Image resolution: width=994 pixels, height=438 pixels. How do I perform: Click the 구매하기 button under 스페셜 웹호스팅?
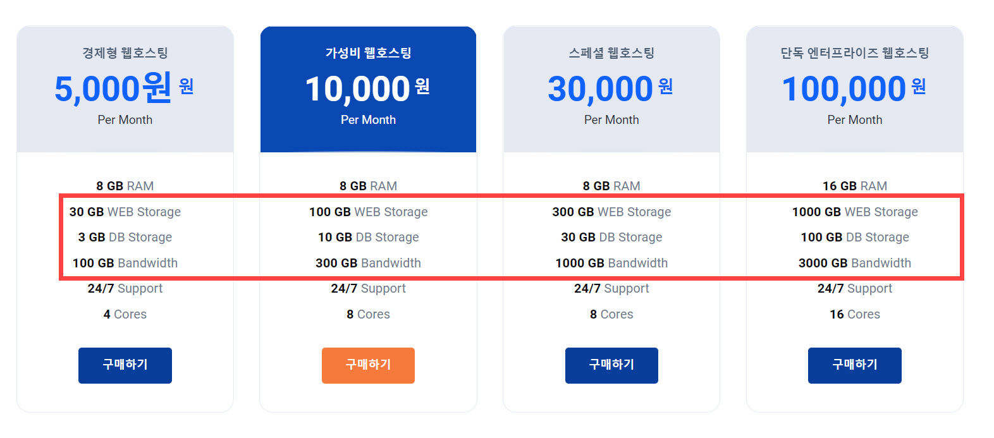611,365
